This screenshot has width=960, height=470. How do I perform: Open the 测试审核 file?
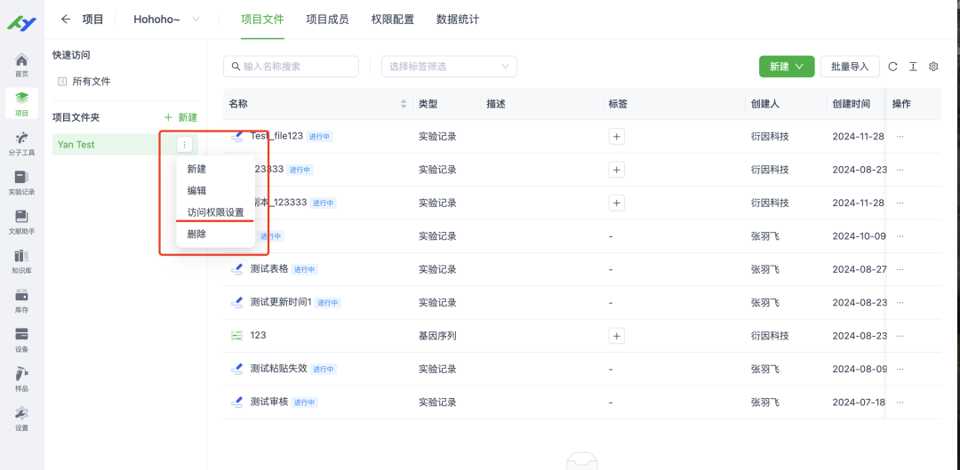(268, 402)
